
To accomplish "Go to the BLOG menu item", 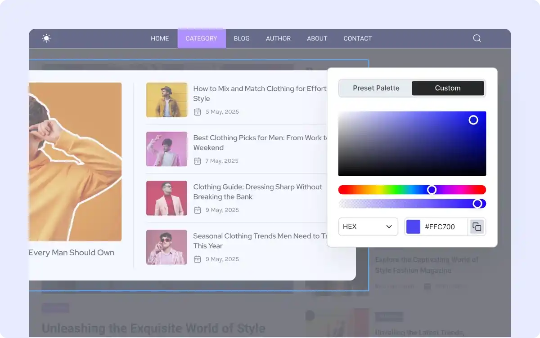I will pyautogui.click(x=242, y=38).
